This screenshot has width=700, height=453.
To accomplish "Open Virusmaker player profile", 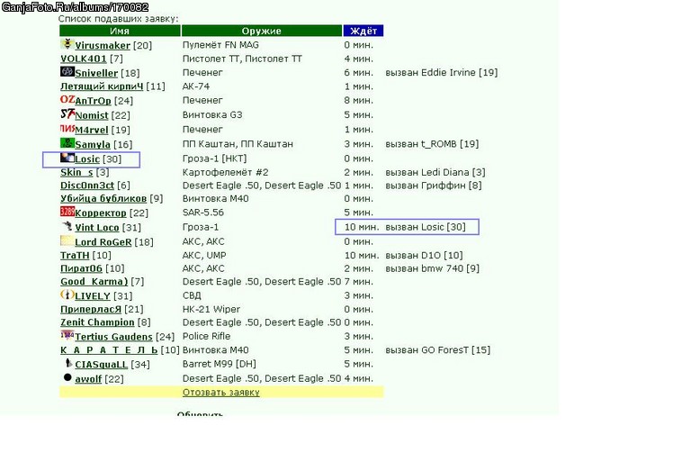I will click(103, 45).
